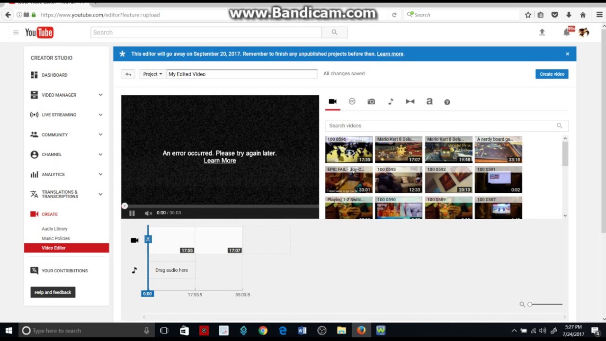Screen dimensions: 606x341
Task: Click the Create video button
Action: coord(552,74)
